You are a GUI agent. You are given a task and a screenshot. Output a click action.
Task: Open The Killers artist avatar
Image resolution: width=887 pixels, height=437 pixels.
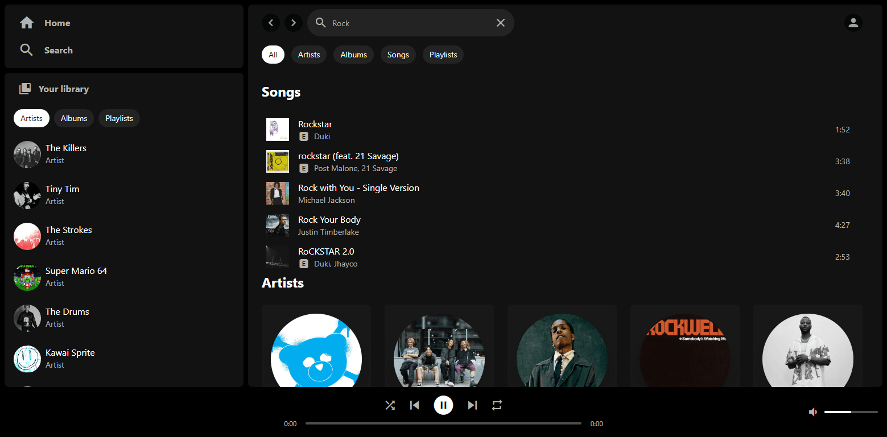(x=27, y=155)
